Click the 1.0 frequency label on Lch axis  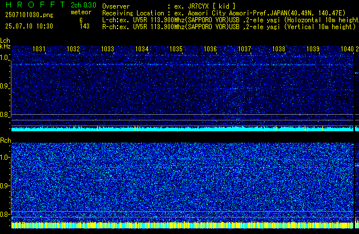pos(5,58)
